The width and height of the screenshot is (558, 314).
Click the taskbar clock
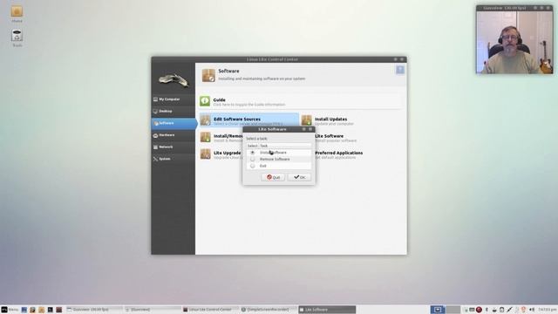tap(547, 310)
